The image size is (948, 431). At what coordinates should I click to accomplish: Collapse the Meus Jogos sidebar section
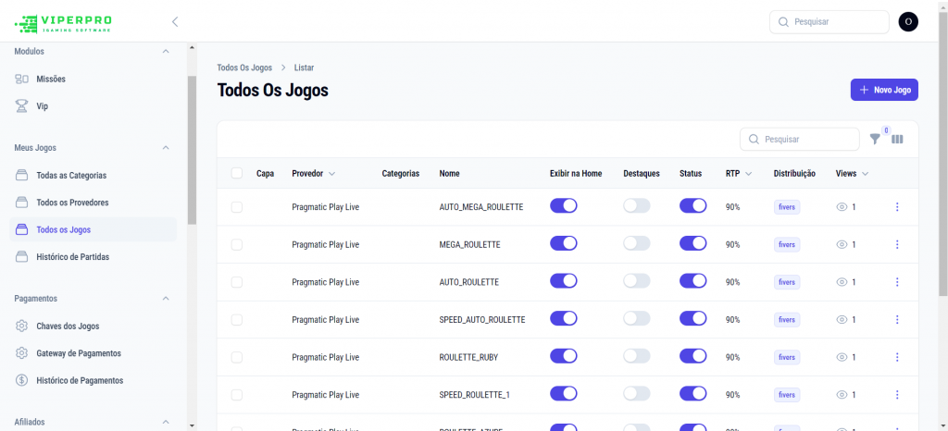(x=166, y=147)
